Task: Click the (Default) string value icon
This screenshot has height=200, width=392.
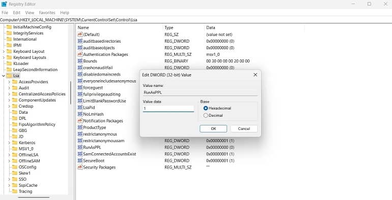Action: pyautogui.click(x=80, y=34)
